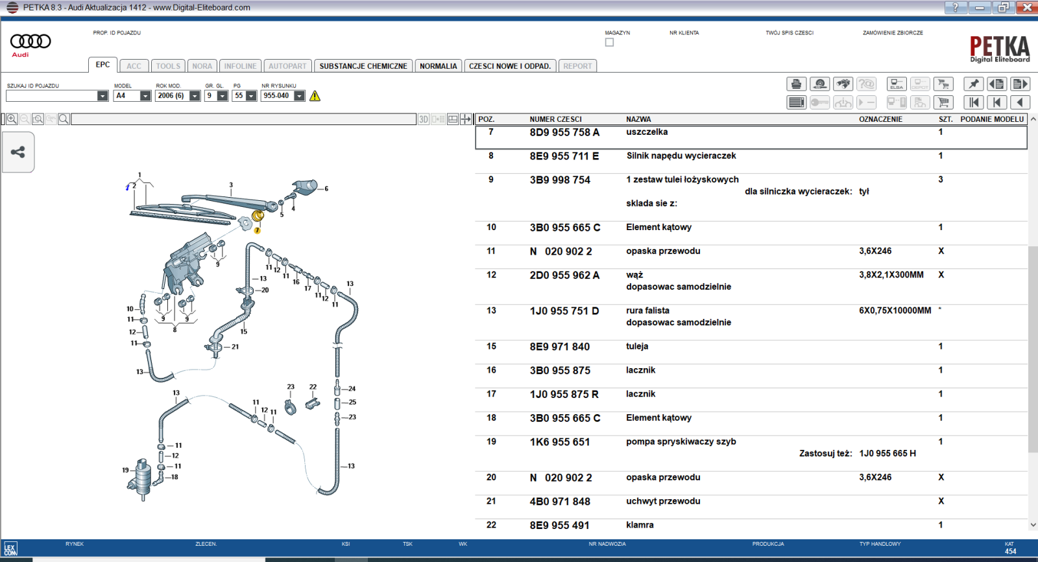Open the NR RYSUNKU dropdown 955-040

[x=300, y=96]
